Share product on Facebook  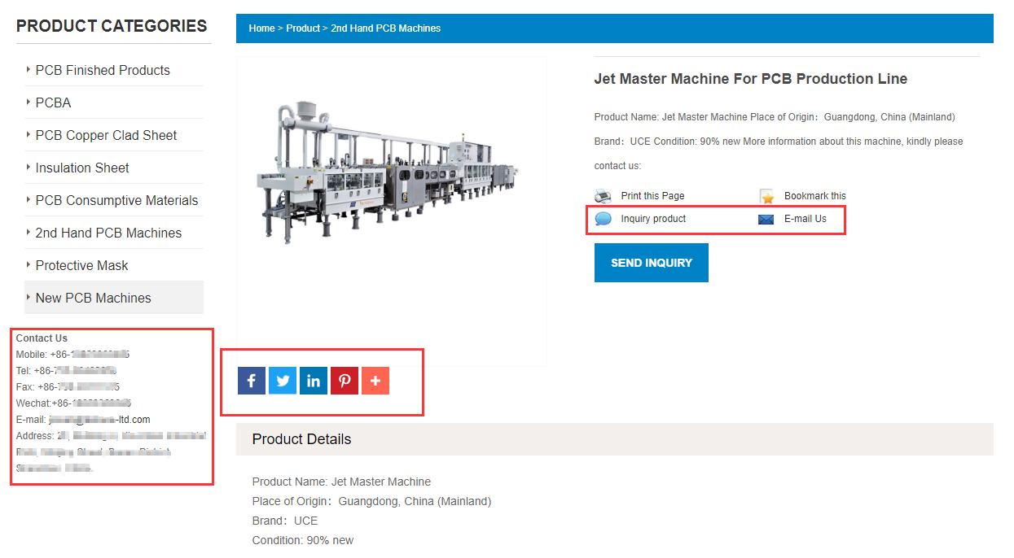click(252, 381)
